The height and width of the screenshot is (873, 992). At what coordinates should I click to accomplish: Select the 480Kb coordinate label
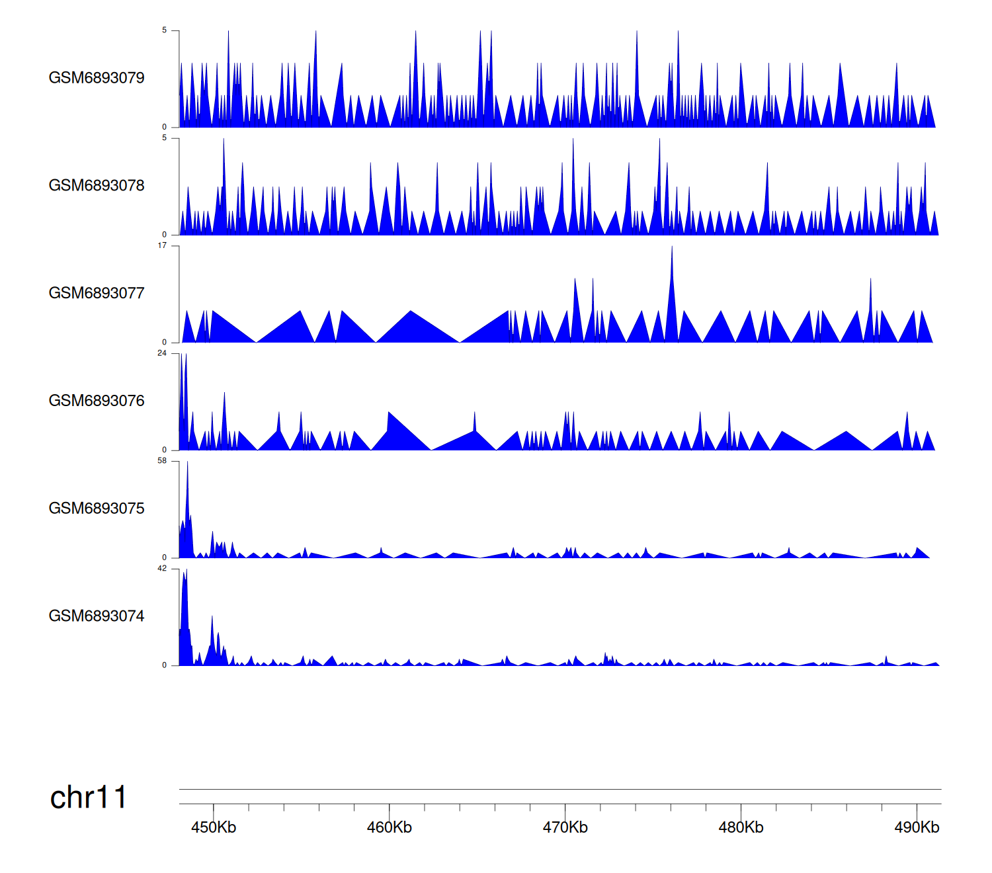(741, 827)
